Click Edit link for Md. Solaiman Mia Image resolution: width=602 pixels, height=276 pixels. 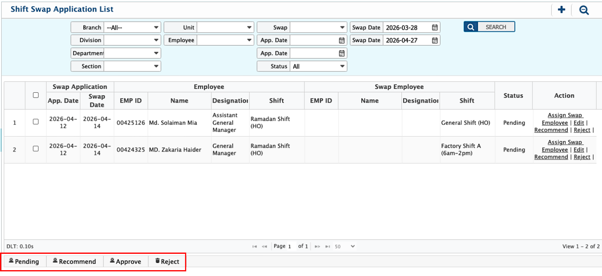(579, 123)
